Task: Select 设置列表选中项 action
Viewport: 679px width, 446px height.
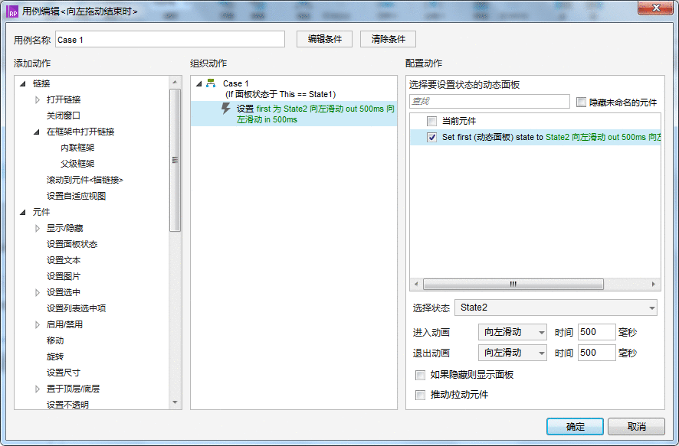Action: click(76, 308)
